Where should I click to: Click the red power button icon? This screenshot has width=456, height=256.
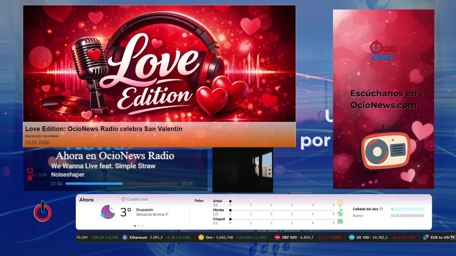tap(43, 212)
